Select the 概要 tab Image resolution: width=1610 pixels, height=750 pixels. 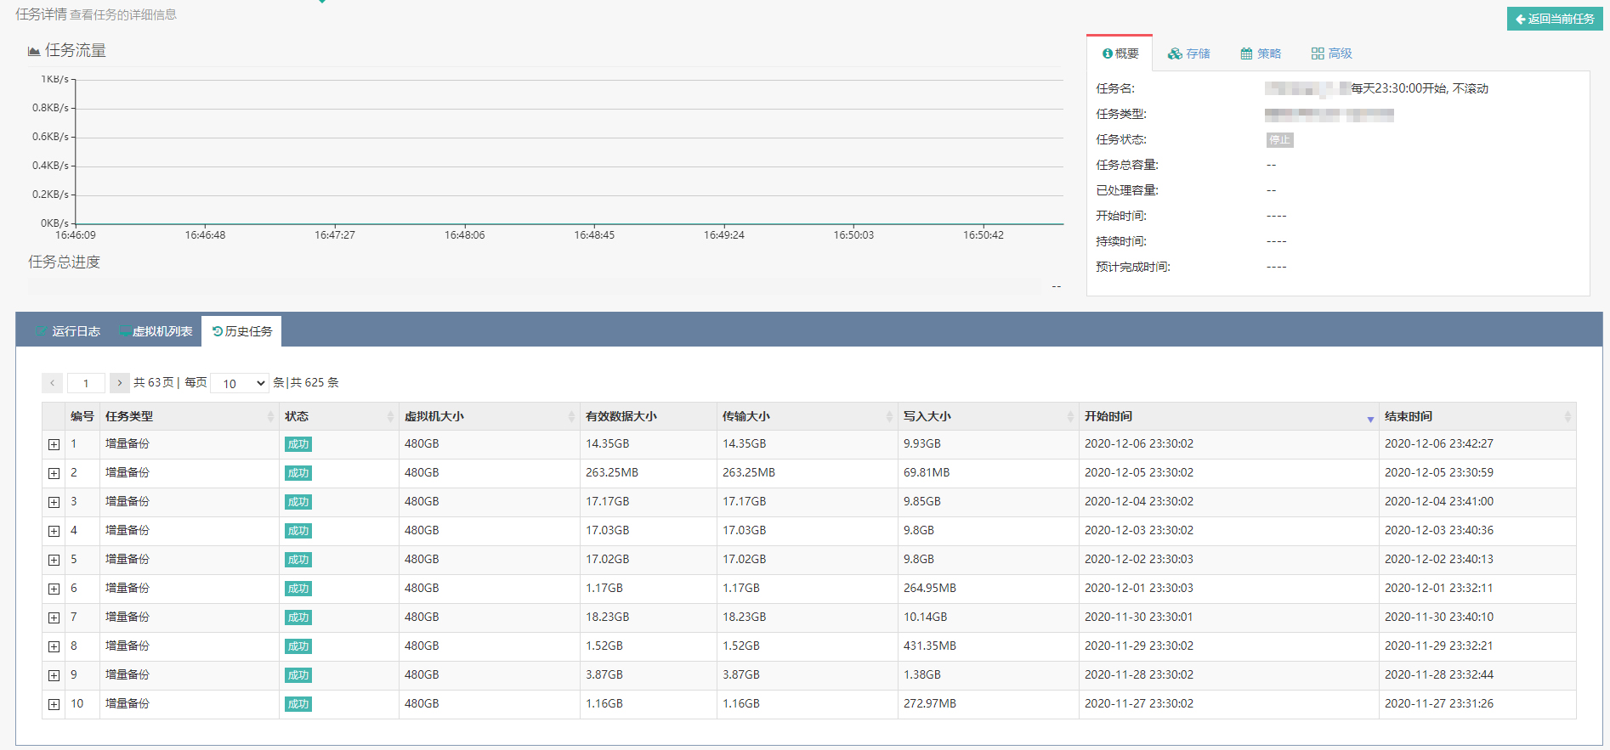(1120, 54)
